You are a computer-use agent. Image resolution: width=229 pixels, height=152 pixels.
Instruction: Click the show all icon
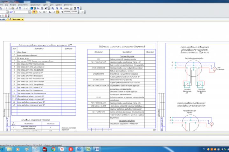click(78, 8)
